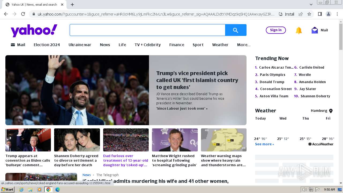
Task: Open Shannen Doherty divorce settlement story
Action: (77, 147)
